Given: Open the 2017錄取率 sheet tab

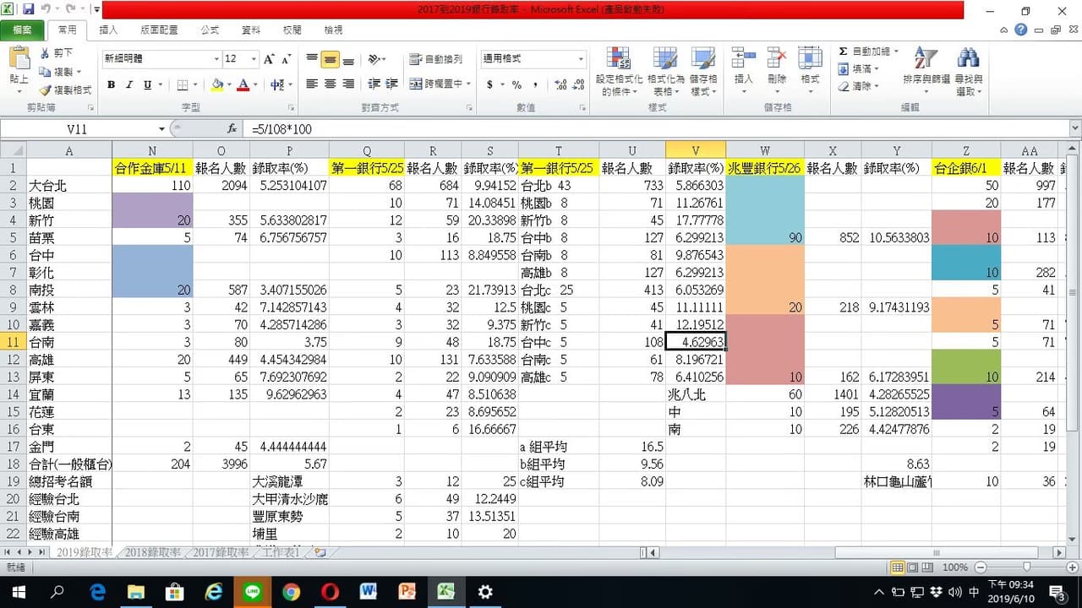Looking at the screenshot, I should 221,552.
